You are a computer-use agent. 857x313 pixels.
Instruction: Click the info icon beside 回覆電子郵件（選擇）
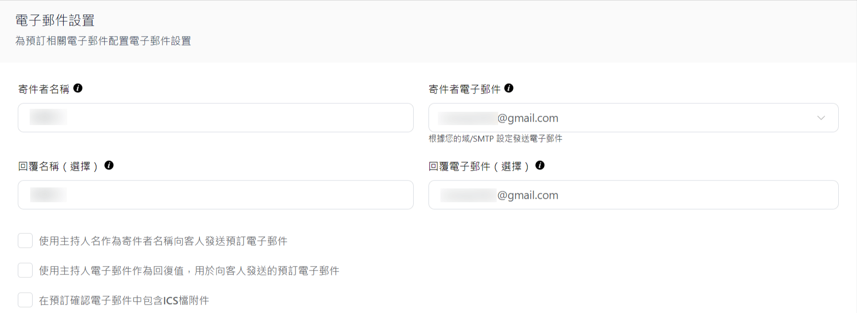(540, 165)
